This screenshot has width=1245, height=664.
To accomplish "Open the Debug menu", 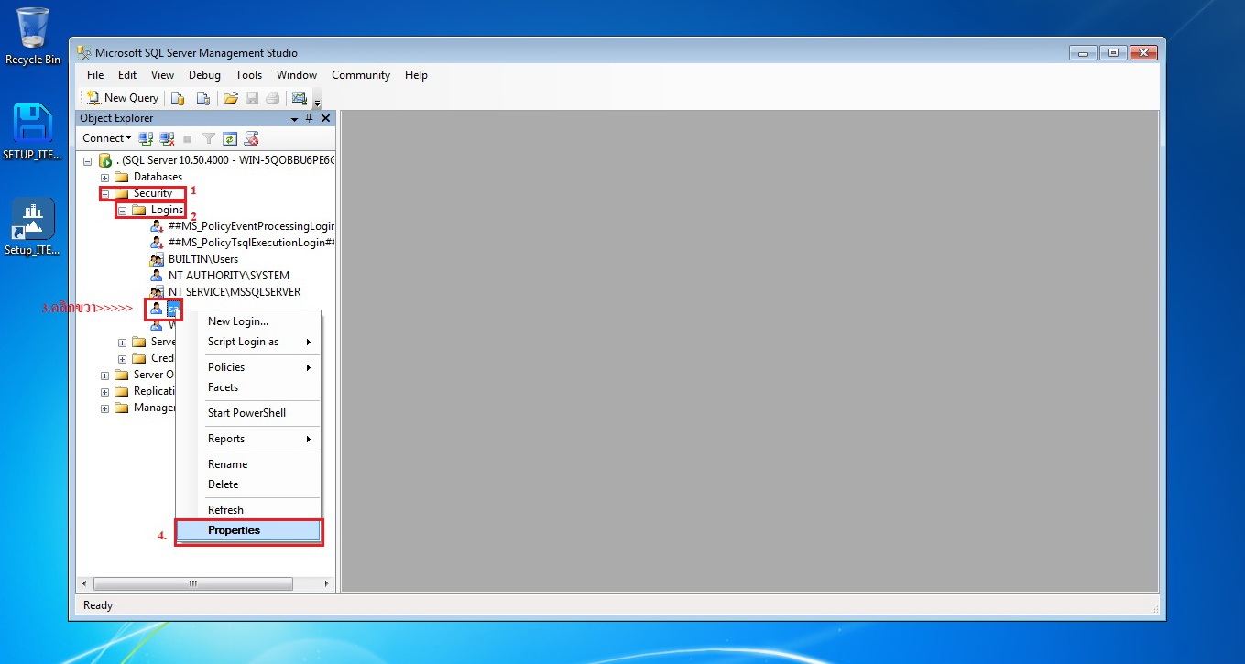I will 204,75.
